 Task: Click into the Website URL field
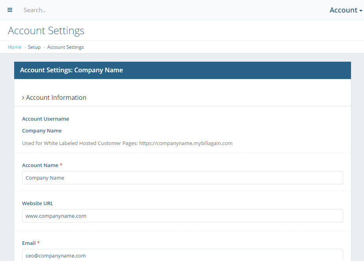coord(182,216)
